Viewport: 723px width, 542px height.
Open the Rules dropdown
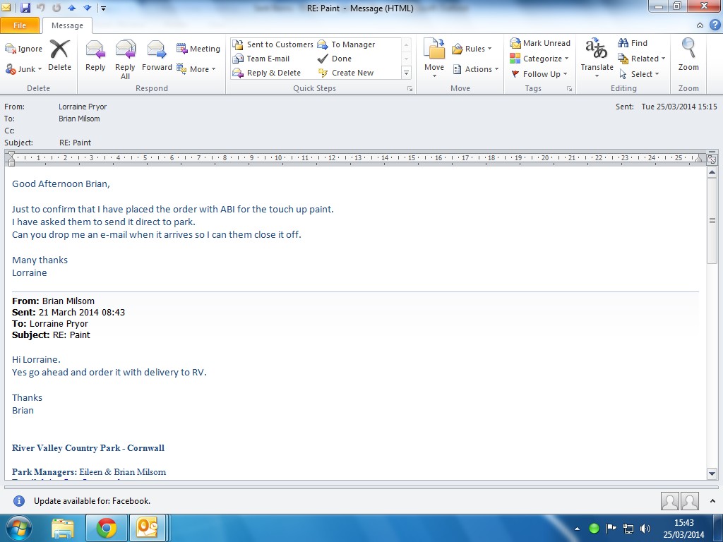[x=472, y=49]
